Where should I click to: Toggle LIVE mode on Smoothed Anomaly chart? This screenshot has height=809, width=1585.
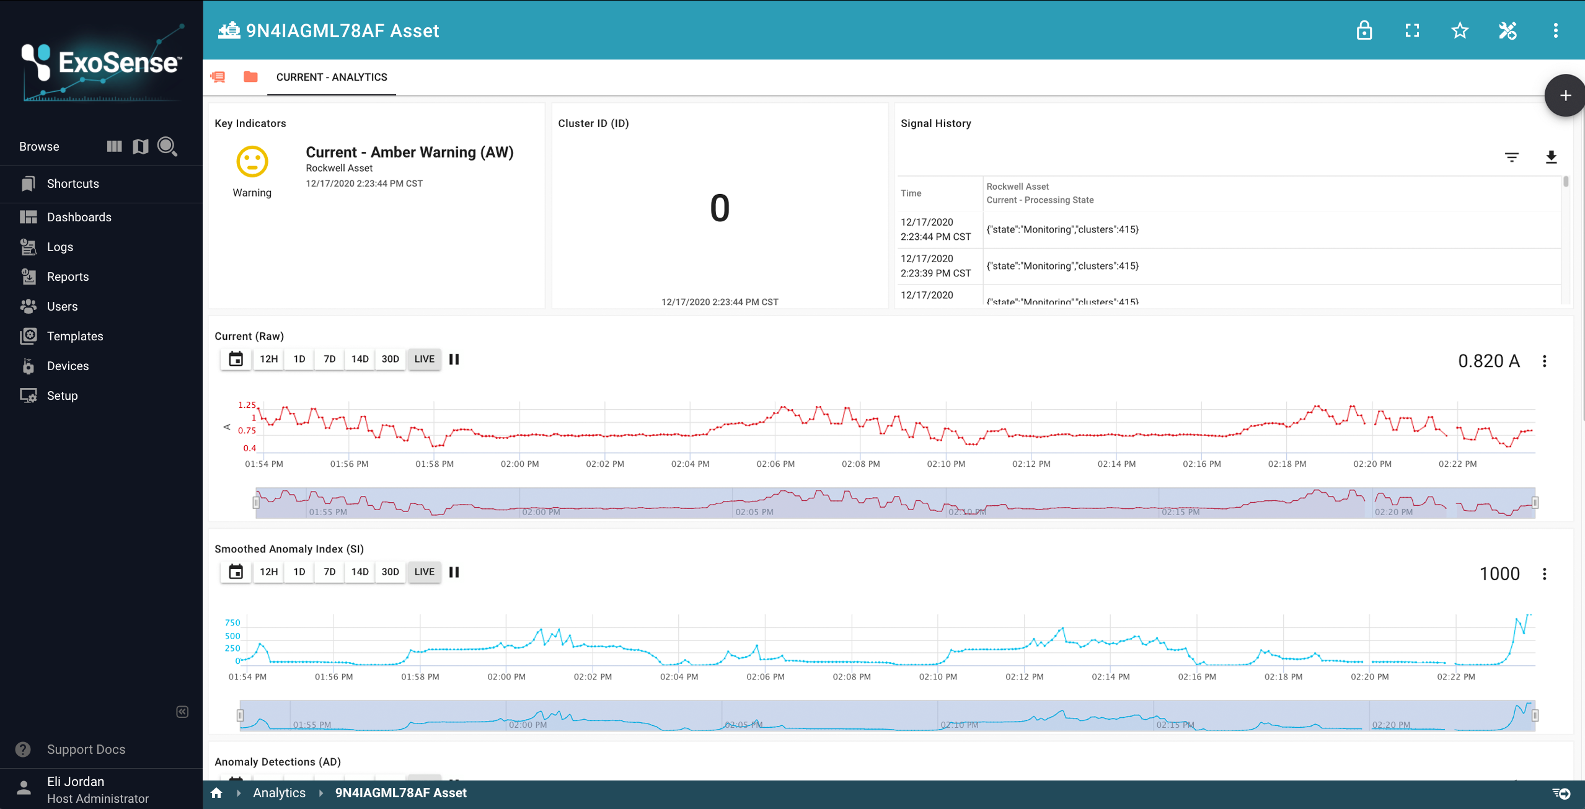point(424,572)
